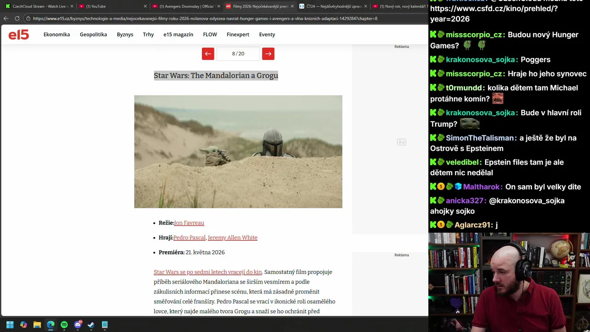Launch Copilot from the taskbar
Image resolution: width=590 pixels, height=332 pixels.
pos(24,325)
